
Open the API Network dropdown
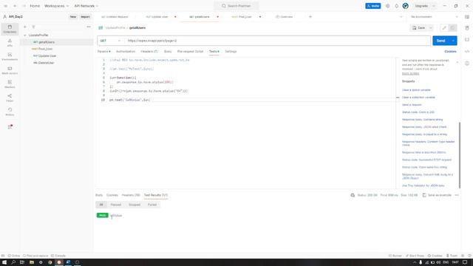[86, 6]
